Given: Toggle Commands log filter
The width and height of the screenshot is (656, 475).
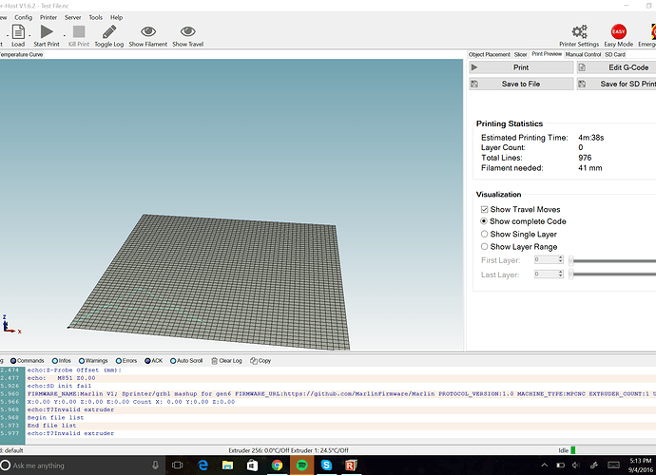Looking at the screenshot, I should [x=28, y=361].
